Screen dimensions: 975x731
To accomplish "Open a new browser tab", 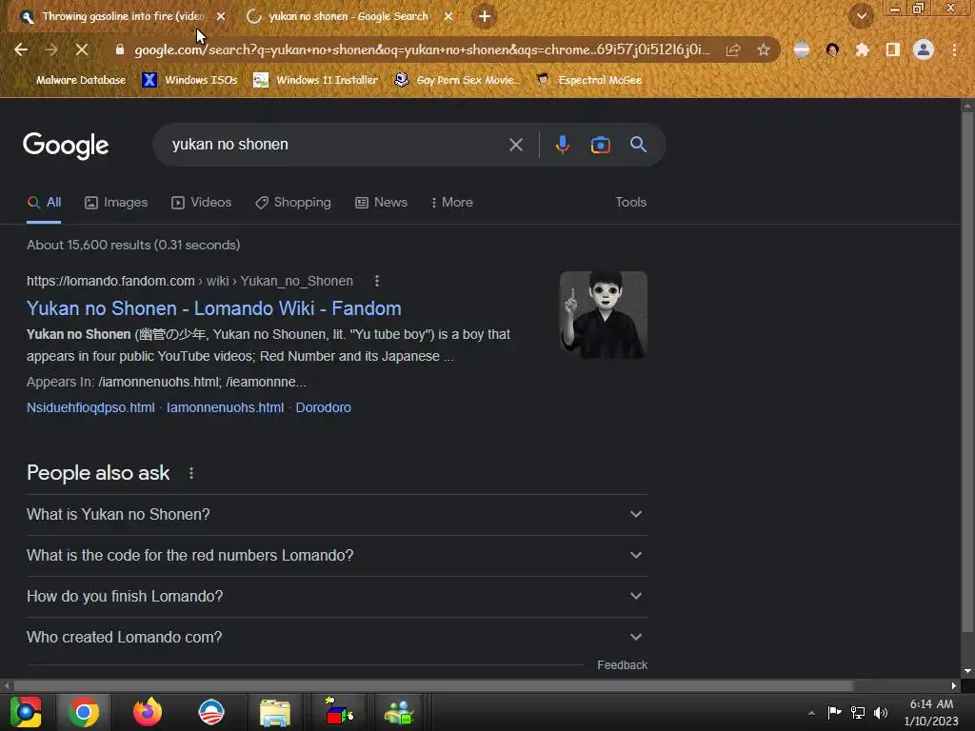I will pyautogui.click(x=485, y=16).
